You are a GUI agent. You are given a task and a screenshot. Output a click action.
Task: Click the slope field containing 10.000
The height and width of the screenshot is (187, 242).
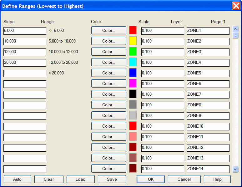pyautogui.click(x=25, y=41)
